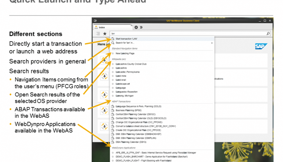283x162 pixels.
Task: Toggle the navigation list icon left of star
Action: click(98, 34)
